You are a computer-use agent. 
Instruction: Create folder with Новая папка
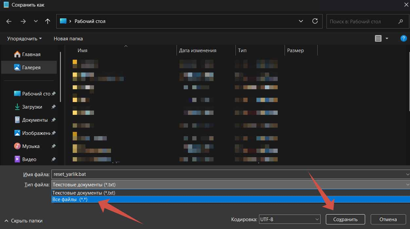tap(68, 39)
